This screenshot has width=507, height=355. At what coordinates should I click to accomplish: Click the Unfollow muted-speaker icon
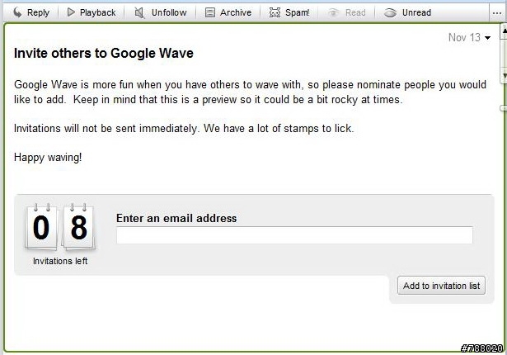pos(139,12)
